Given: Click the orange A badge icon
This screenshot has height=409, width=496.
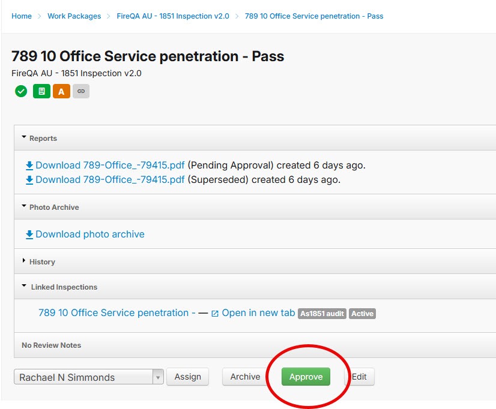Looking at the screenshot, I should [61, 91].
